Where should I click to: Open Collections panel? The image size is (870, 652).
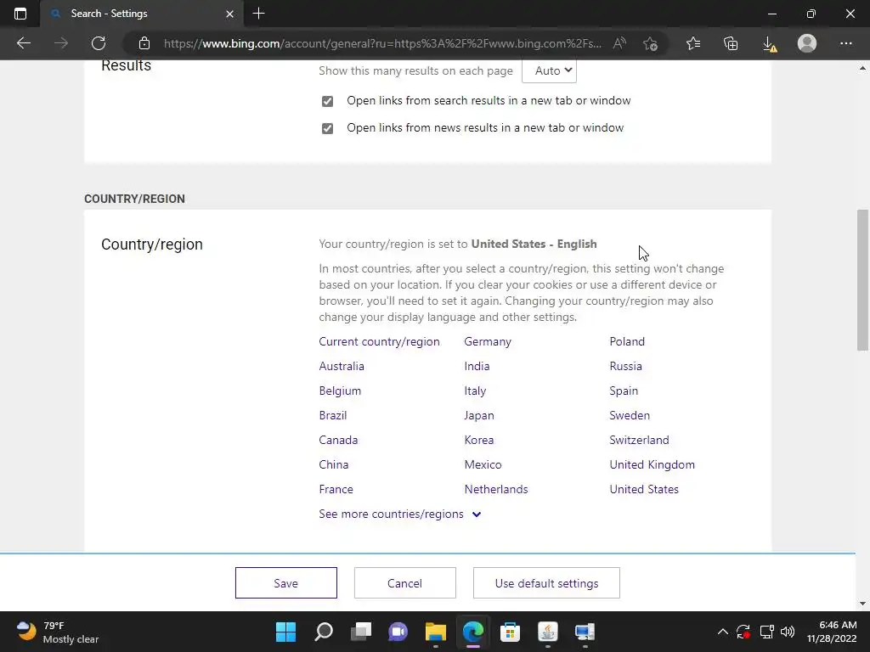point(731,43)
